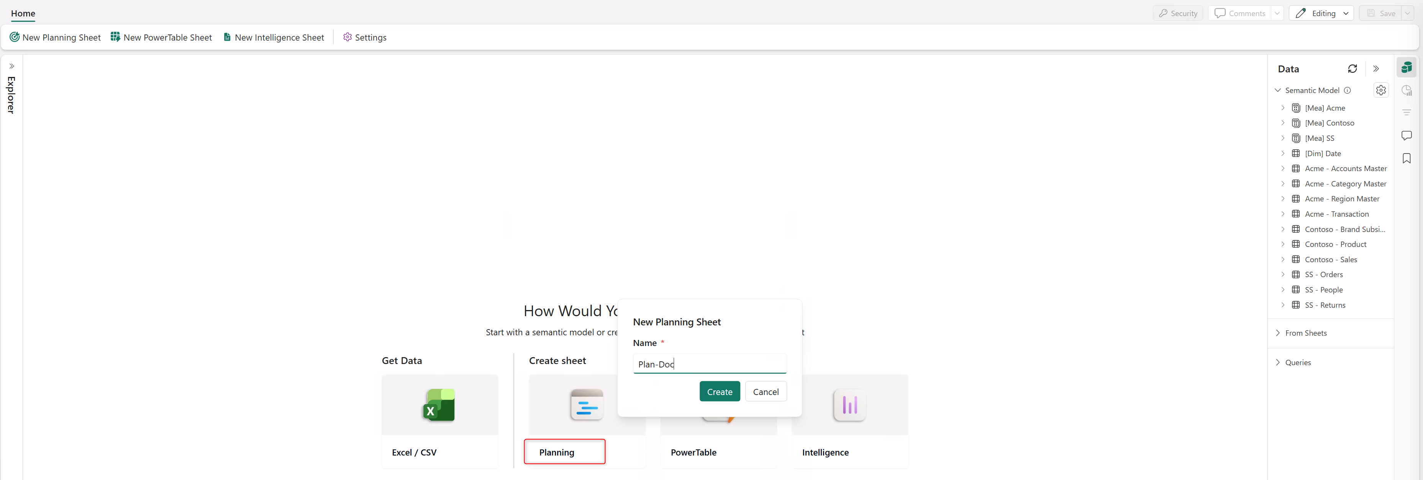Click the New PowerTable Sheet icon
The image size is (1423, 480).
115,37
